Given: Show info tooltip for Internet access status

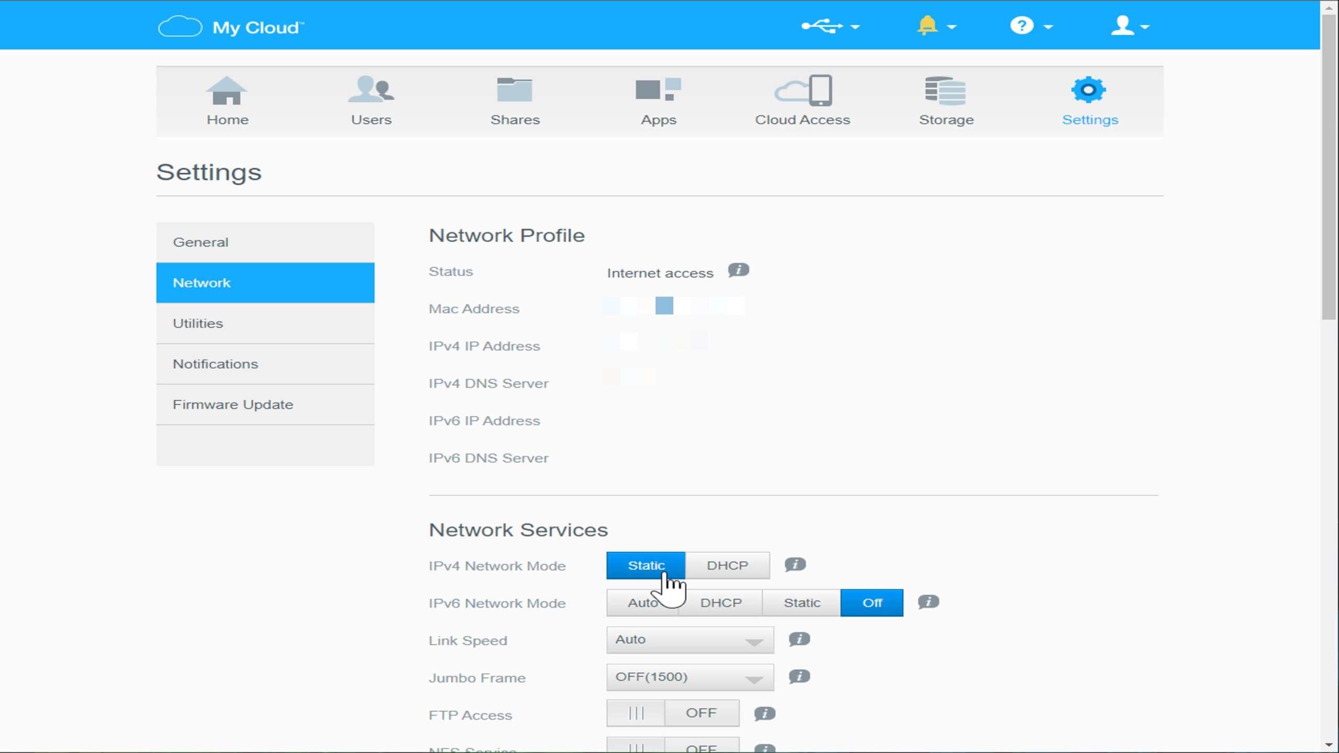Looking at the screenshot, I should pyautogui.click(x=738, y=270).
